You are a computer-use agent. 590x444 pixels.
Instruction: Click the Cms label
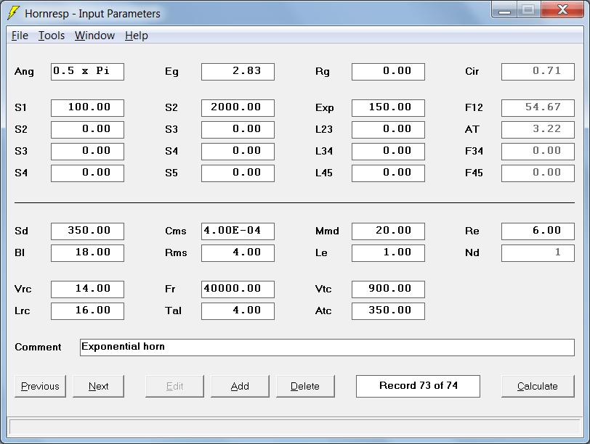176,231
